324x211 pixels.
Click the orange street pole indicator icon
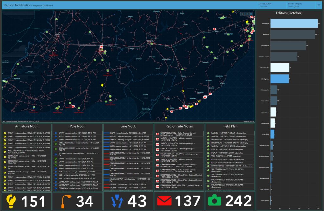(66, 201)
